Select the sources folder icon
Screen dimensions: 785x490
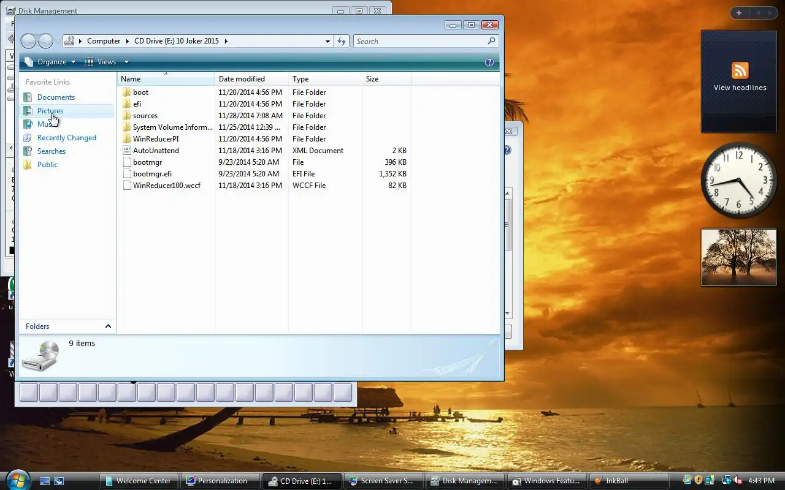(x=127, y=116)
